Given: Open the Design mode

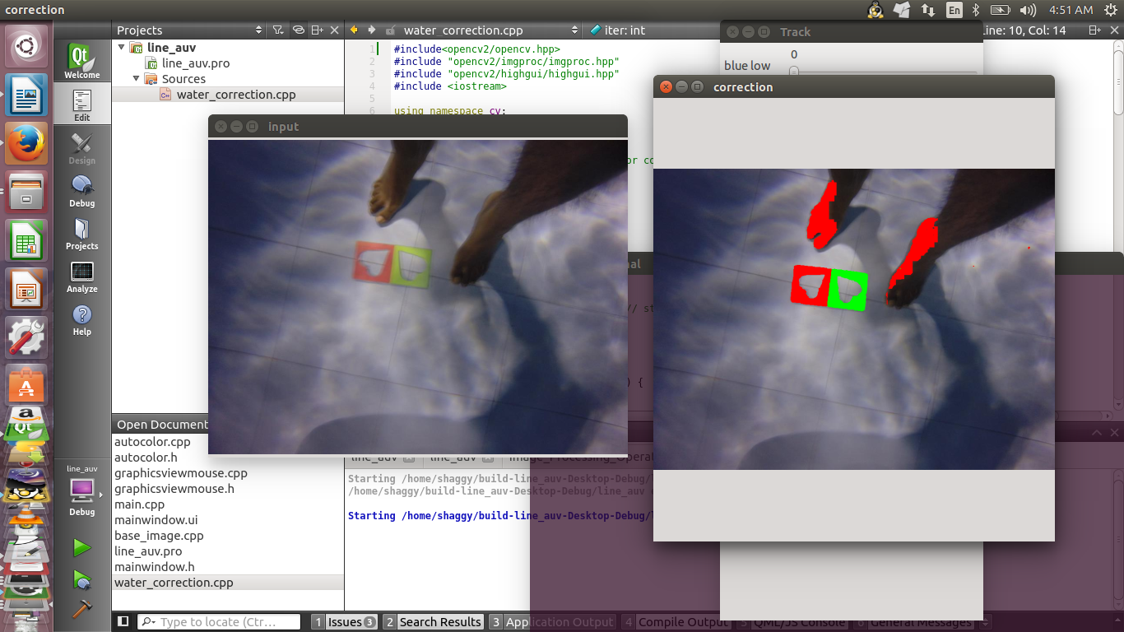Looking at the screenshot, I should pos(81,147).
